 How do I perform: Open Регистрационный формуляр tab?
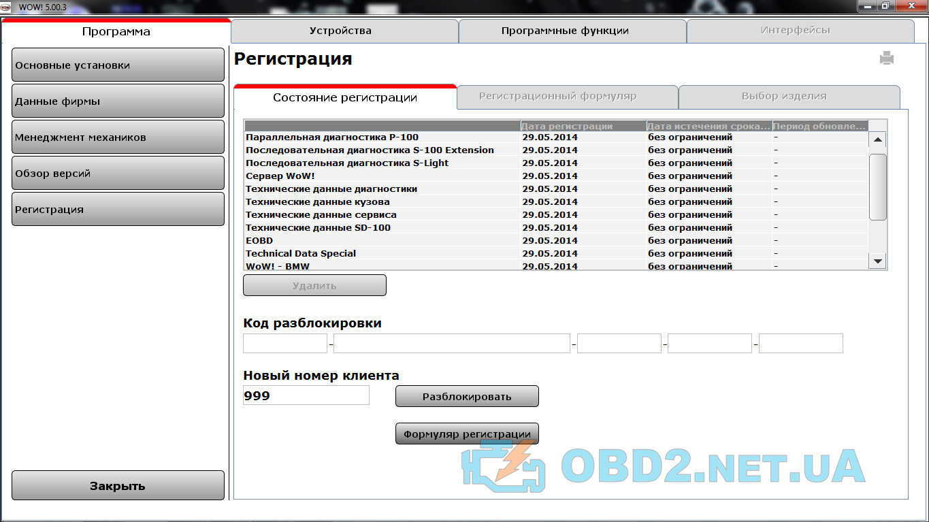tap(568, 97)
